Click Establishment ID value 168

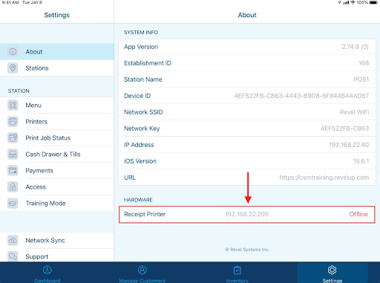[364, 63]
